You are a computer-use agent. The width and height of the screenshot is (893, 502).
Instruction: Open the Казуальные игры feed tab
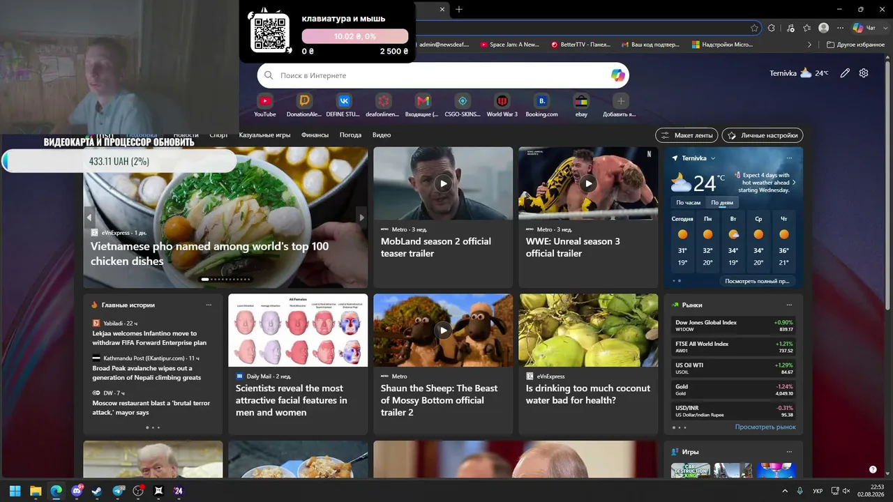point(264,135)
